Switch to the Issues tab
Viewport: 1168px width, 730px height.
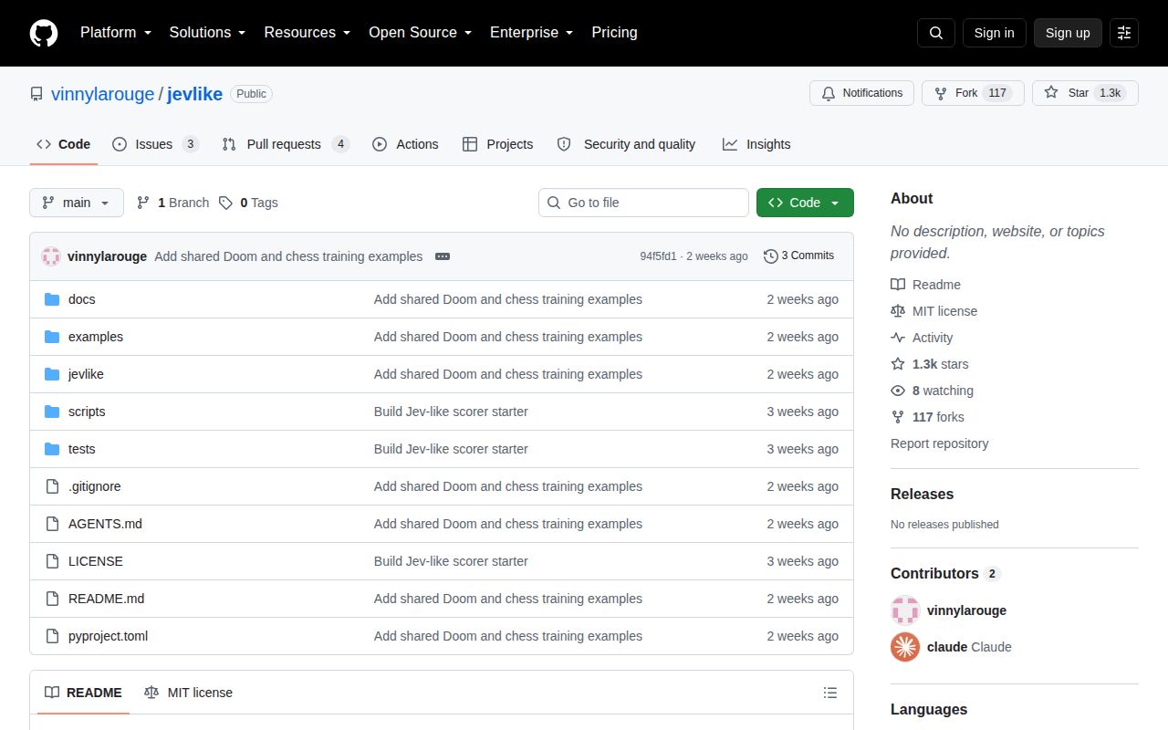[154, 144]
